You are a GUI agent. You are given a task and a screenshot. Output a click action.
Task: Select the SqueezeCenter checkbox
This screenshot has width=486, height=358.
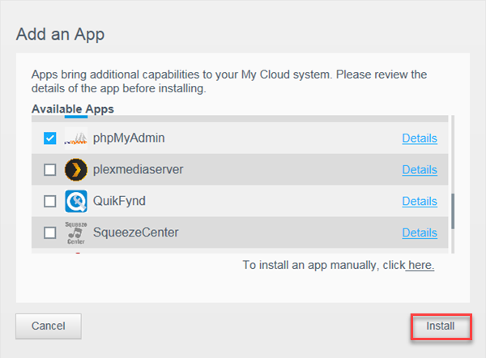point(50,233)
